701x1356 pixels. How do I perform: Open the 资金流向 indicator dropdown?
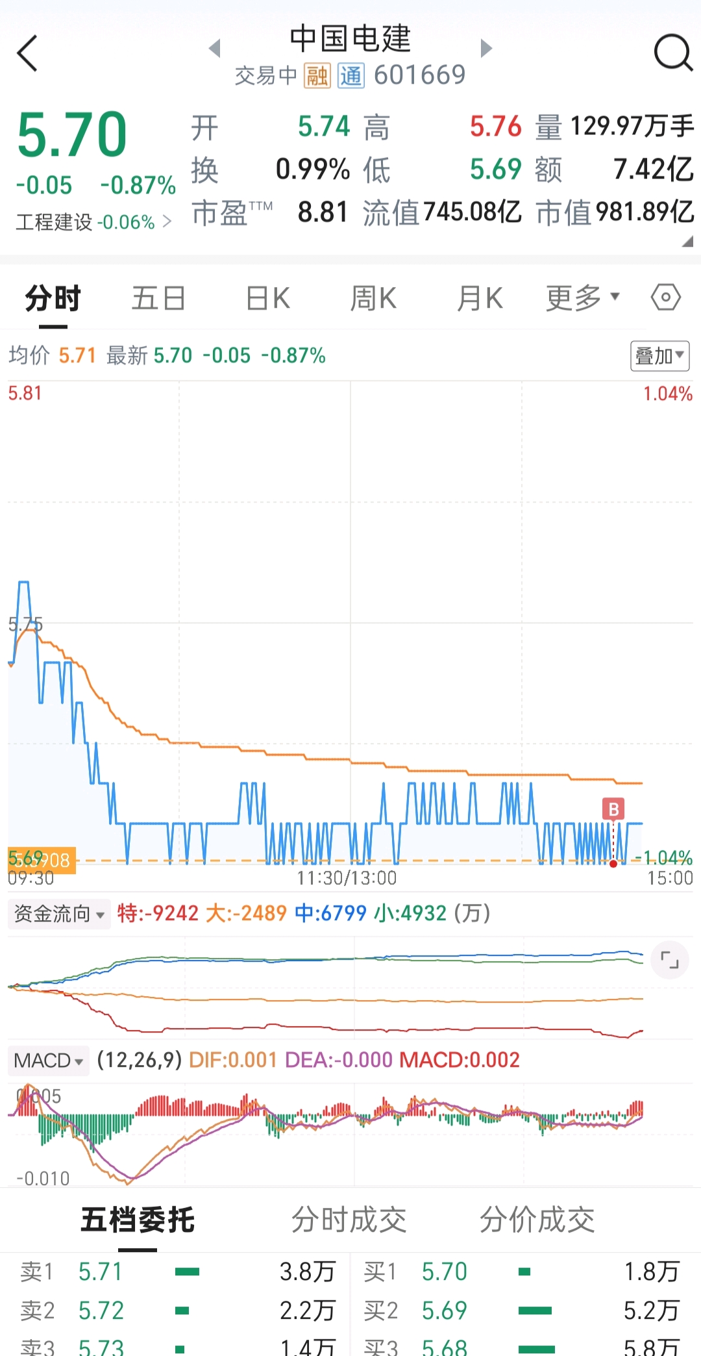[59, 914]
